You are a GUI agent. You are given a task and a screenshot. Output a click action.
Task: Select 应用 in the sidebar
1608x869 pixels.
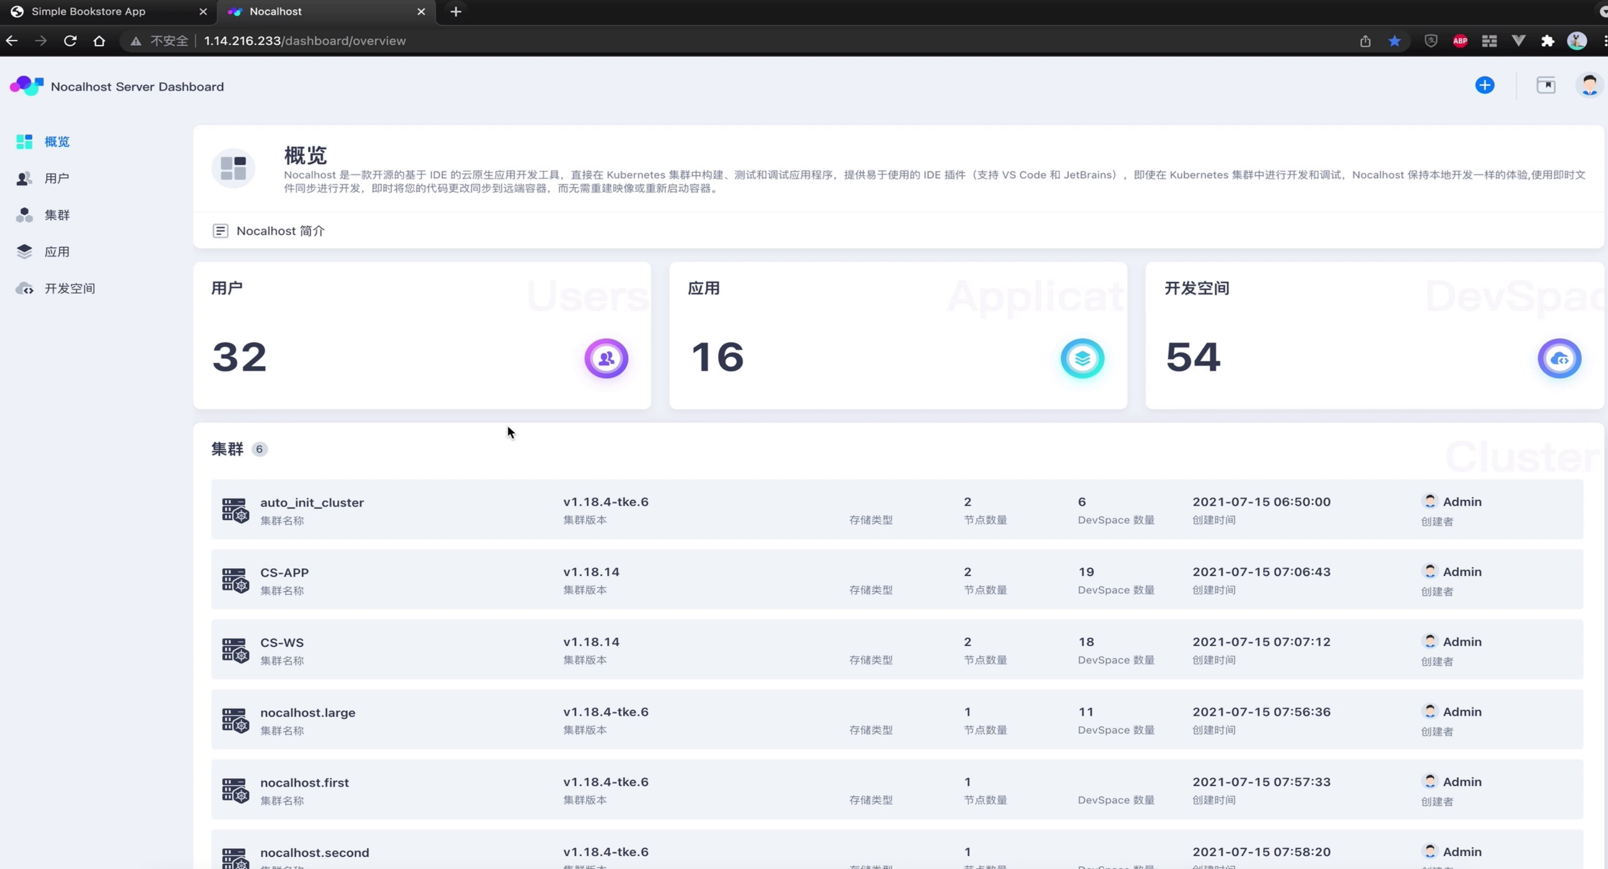pyautogui.click(x=56, y=252)
